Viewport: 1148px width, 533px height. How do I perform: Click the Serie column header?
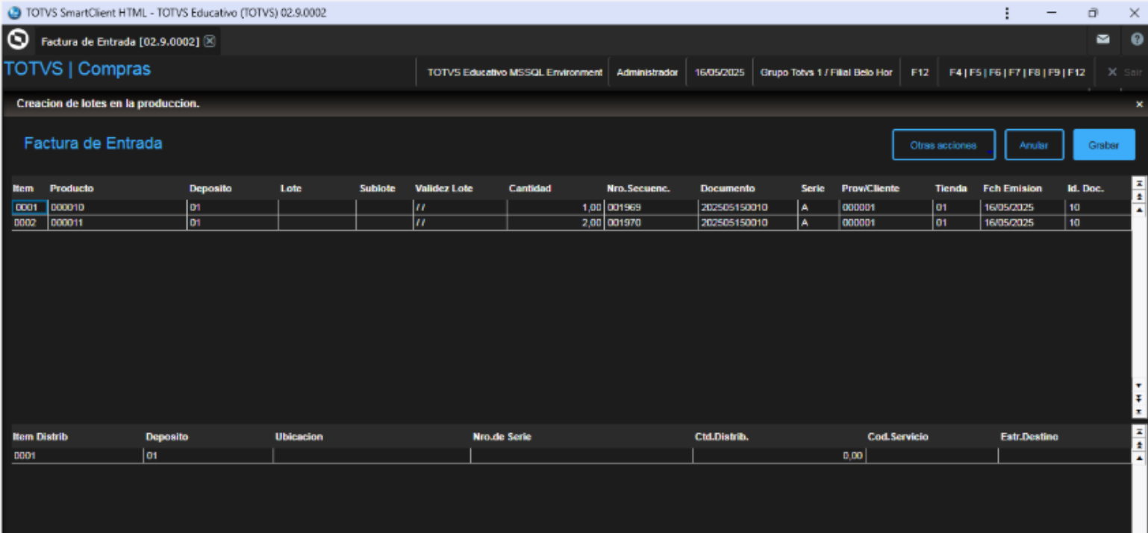(x=812, y=188)
